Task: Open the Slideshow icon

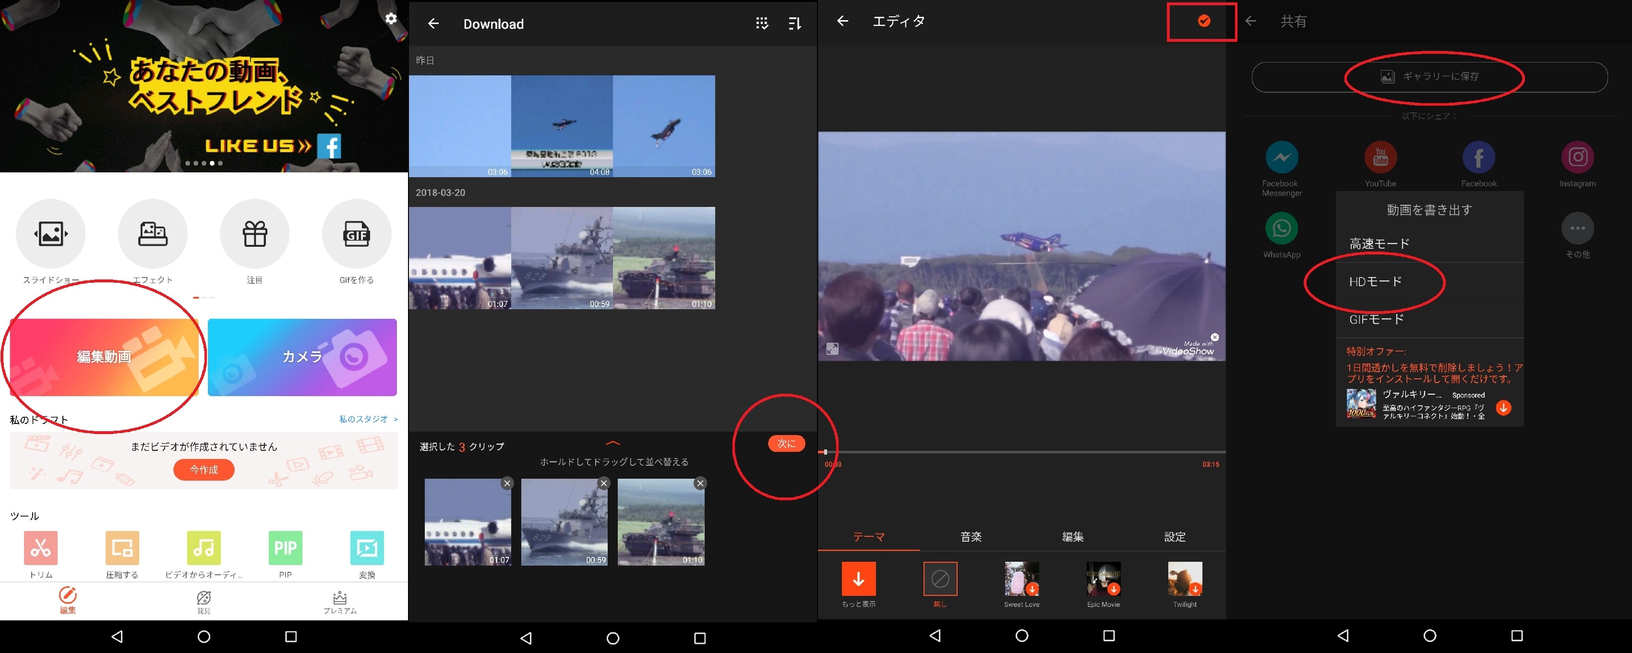Action: (51, 233)
